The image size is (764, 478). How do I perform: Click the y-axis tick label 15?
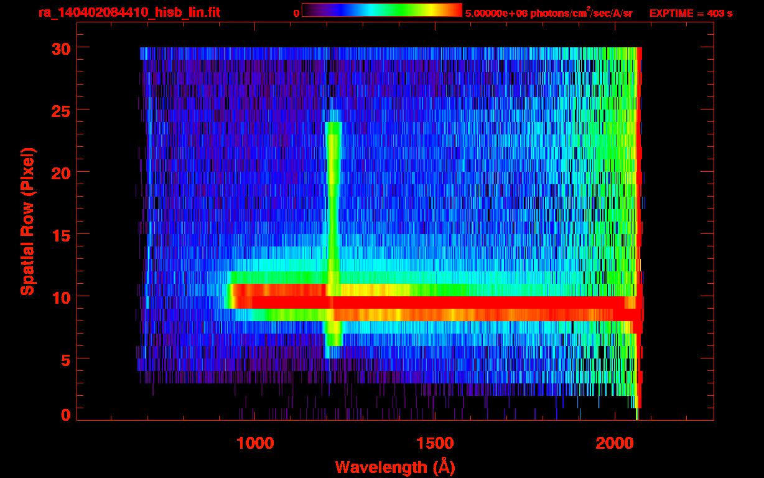coord(60,235)
